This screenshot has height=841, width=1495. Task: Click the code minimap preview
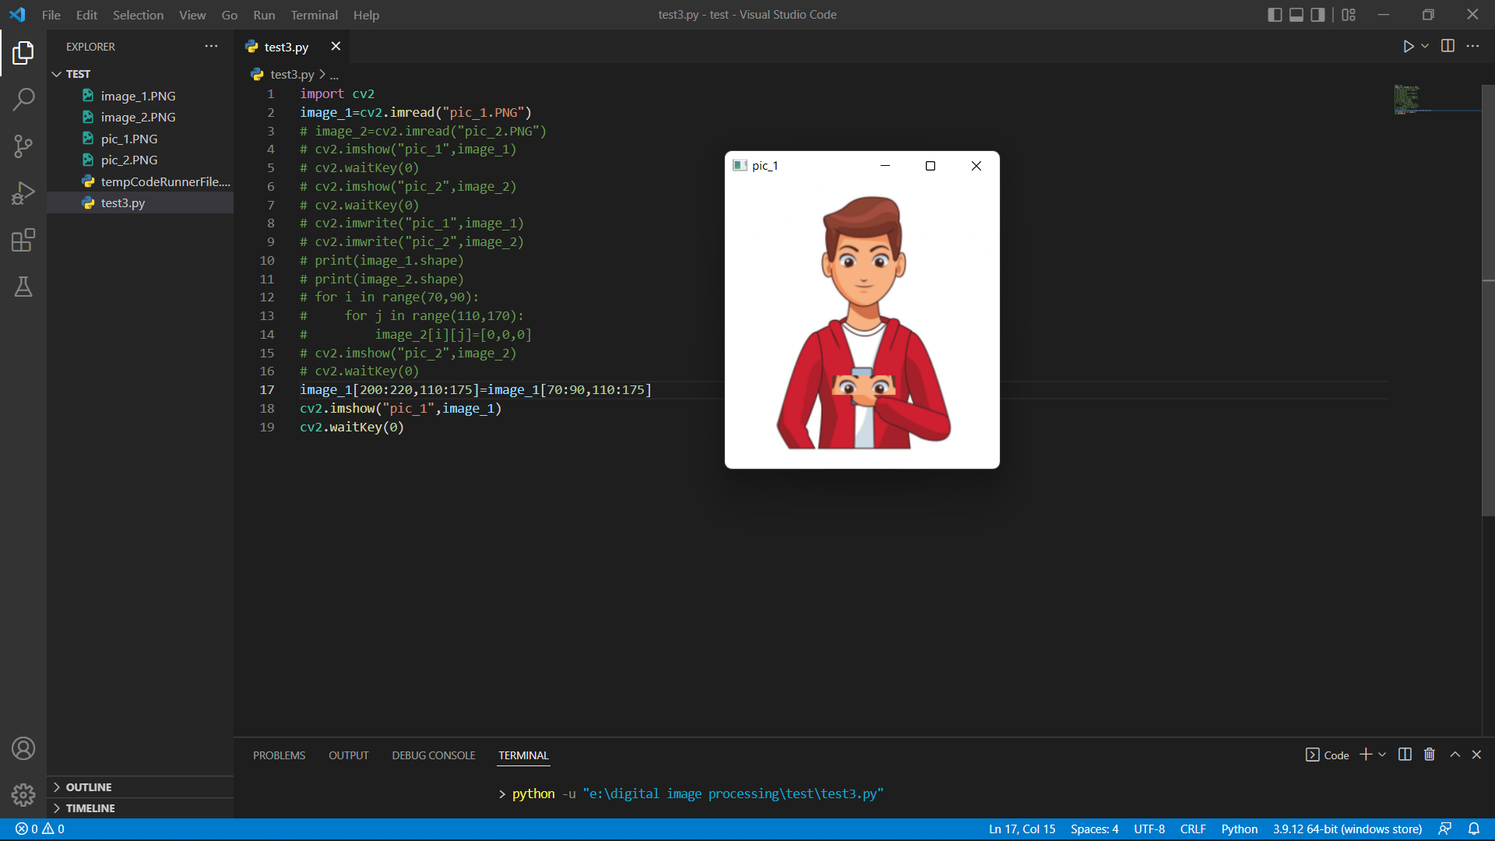coord(1435,100)
